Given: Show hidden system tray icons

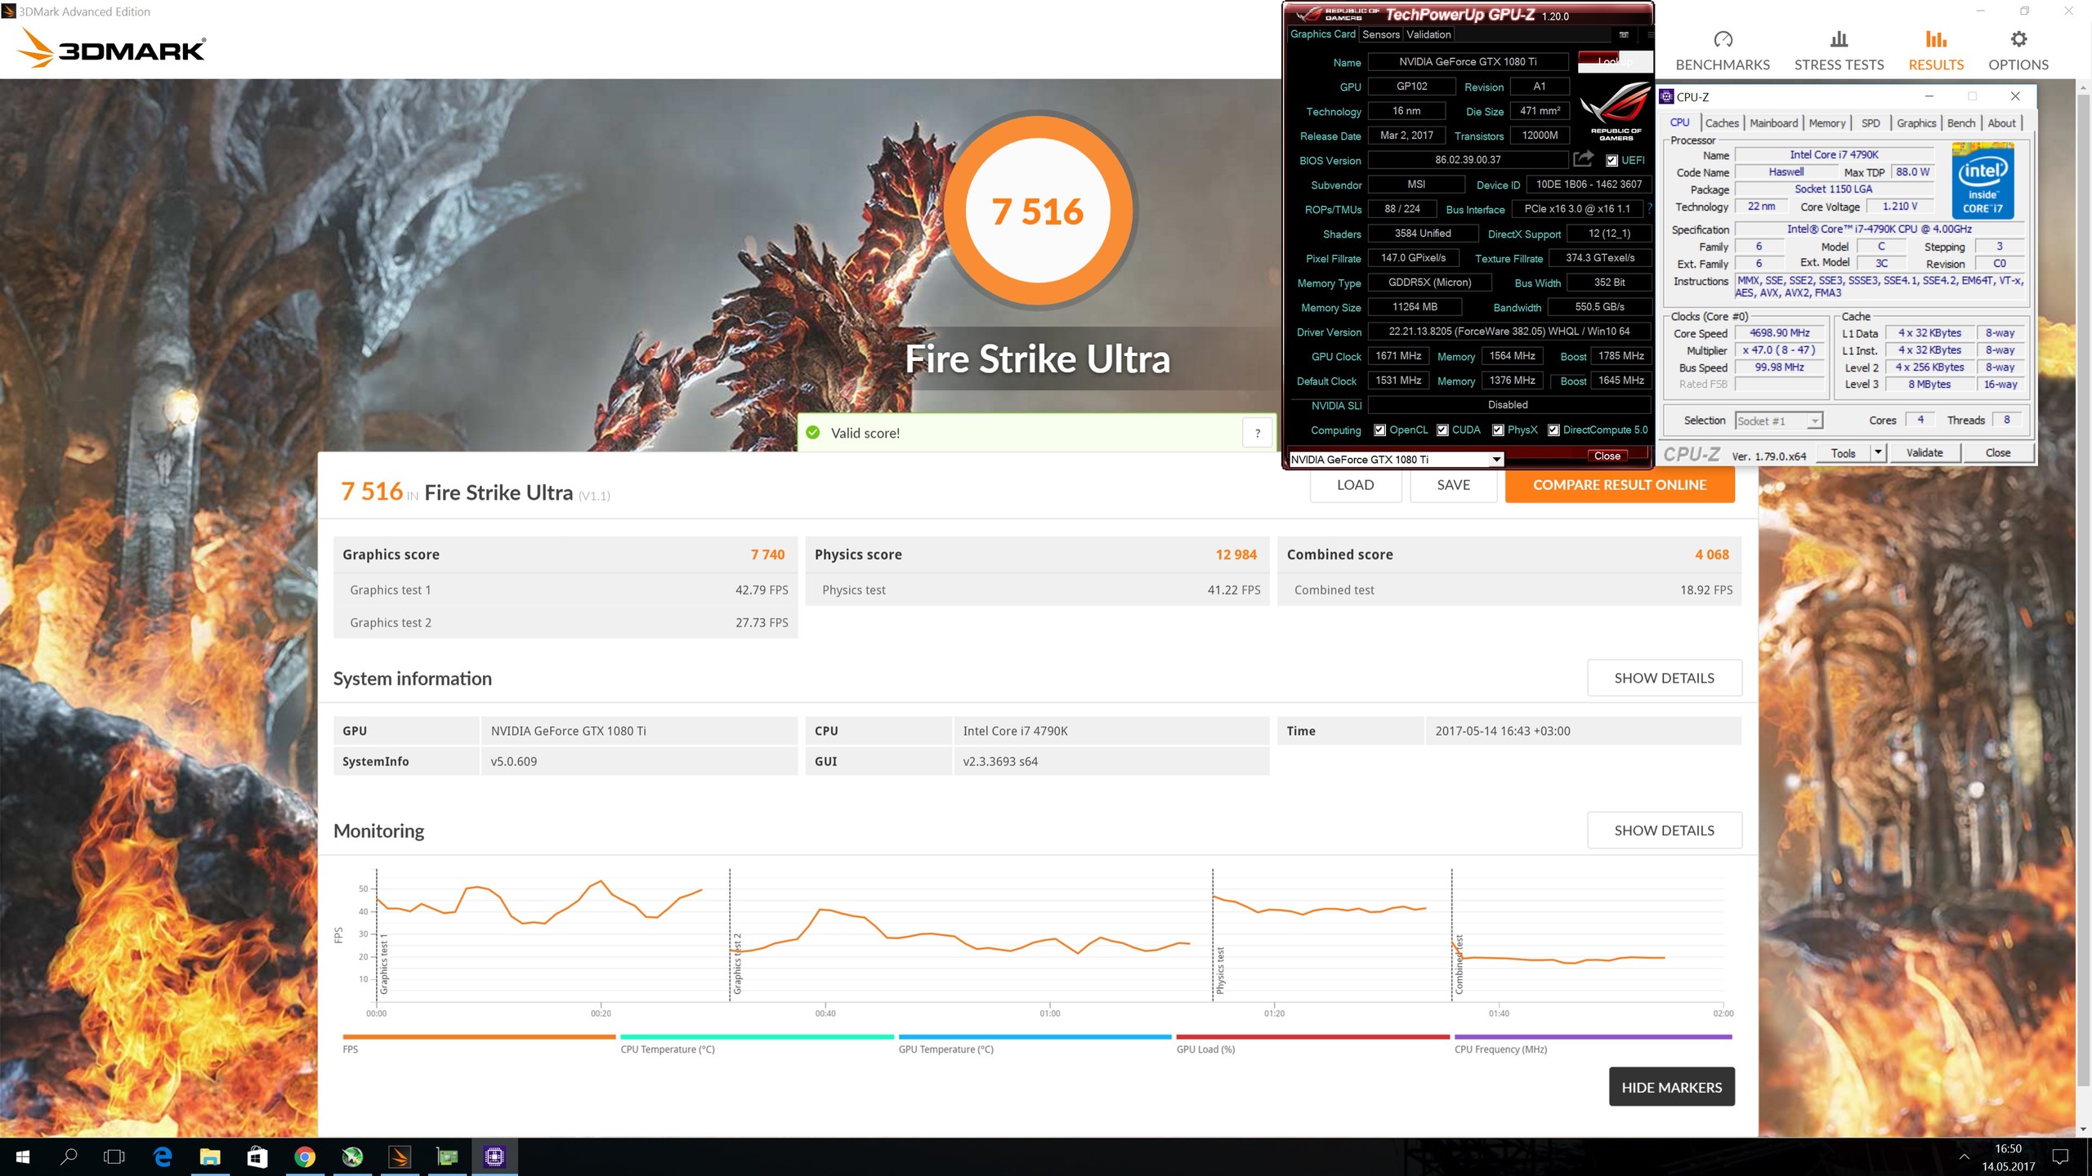Looking at the screenshot, I should pos(1964,1156).
